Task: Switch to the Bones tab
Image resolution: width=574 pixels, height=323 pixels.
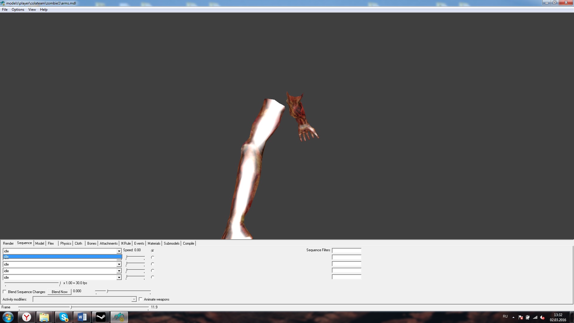Action: 92,243
